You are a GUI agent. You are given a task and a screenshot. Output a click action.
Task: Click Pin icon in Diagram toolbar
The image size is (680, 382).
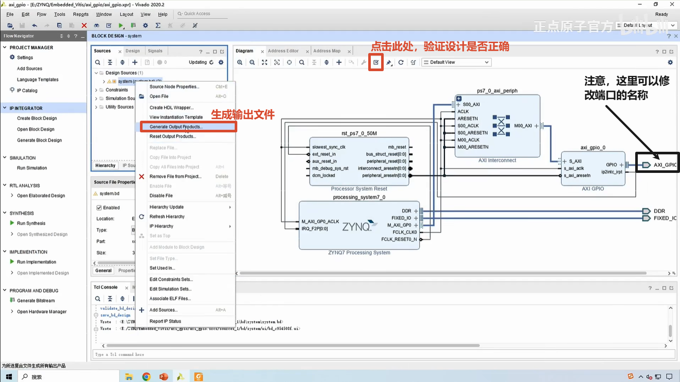[x=388, y=63]
